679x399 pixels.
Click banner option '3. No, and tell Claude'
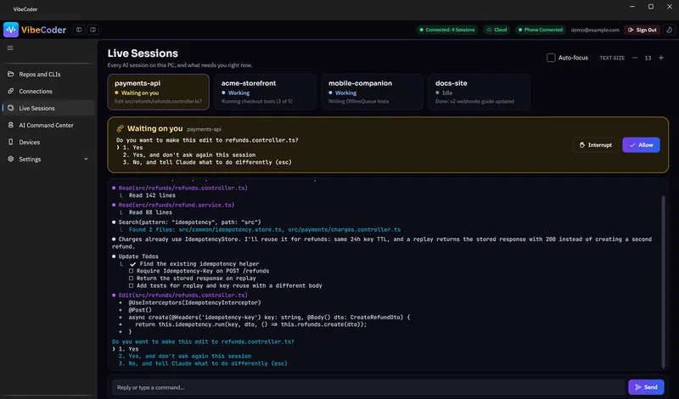click(x=207, y=162)
